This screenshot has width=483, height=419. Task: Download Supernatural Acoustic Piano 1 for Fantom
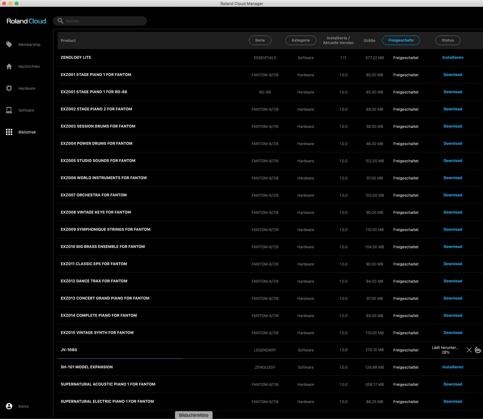pos(453,384)
